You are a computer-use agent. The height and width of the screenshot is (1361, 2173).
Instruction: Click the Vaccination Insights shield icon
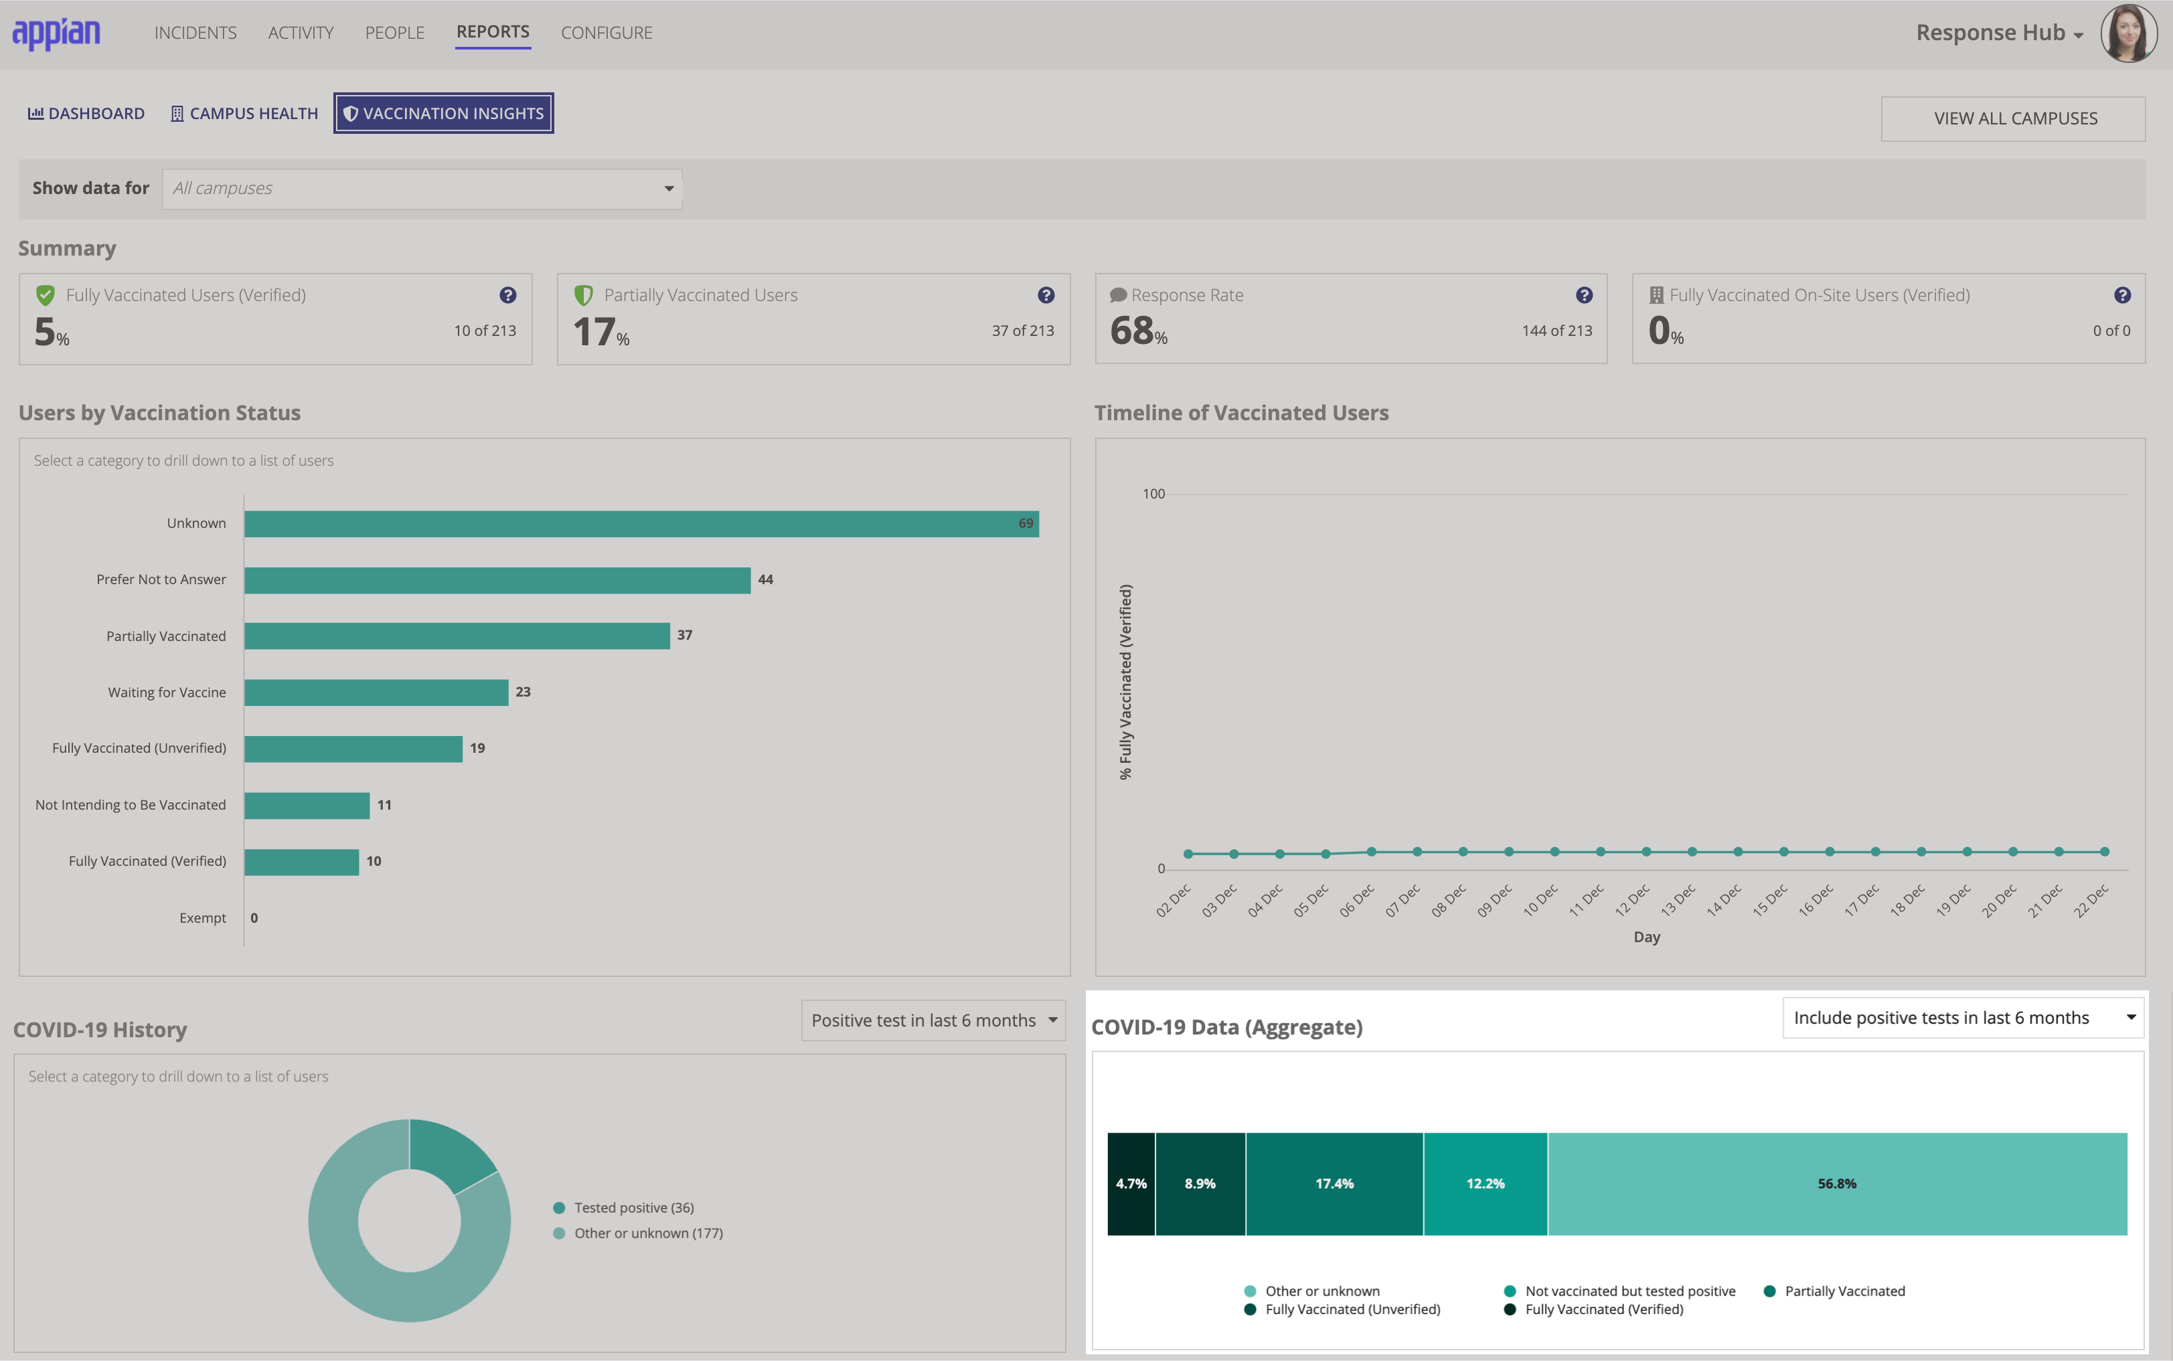(351, 114)
